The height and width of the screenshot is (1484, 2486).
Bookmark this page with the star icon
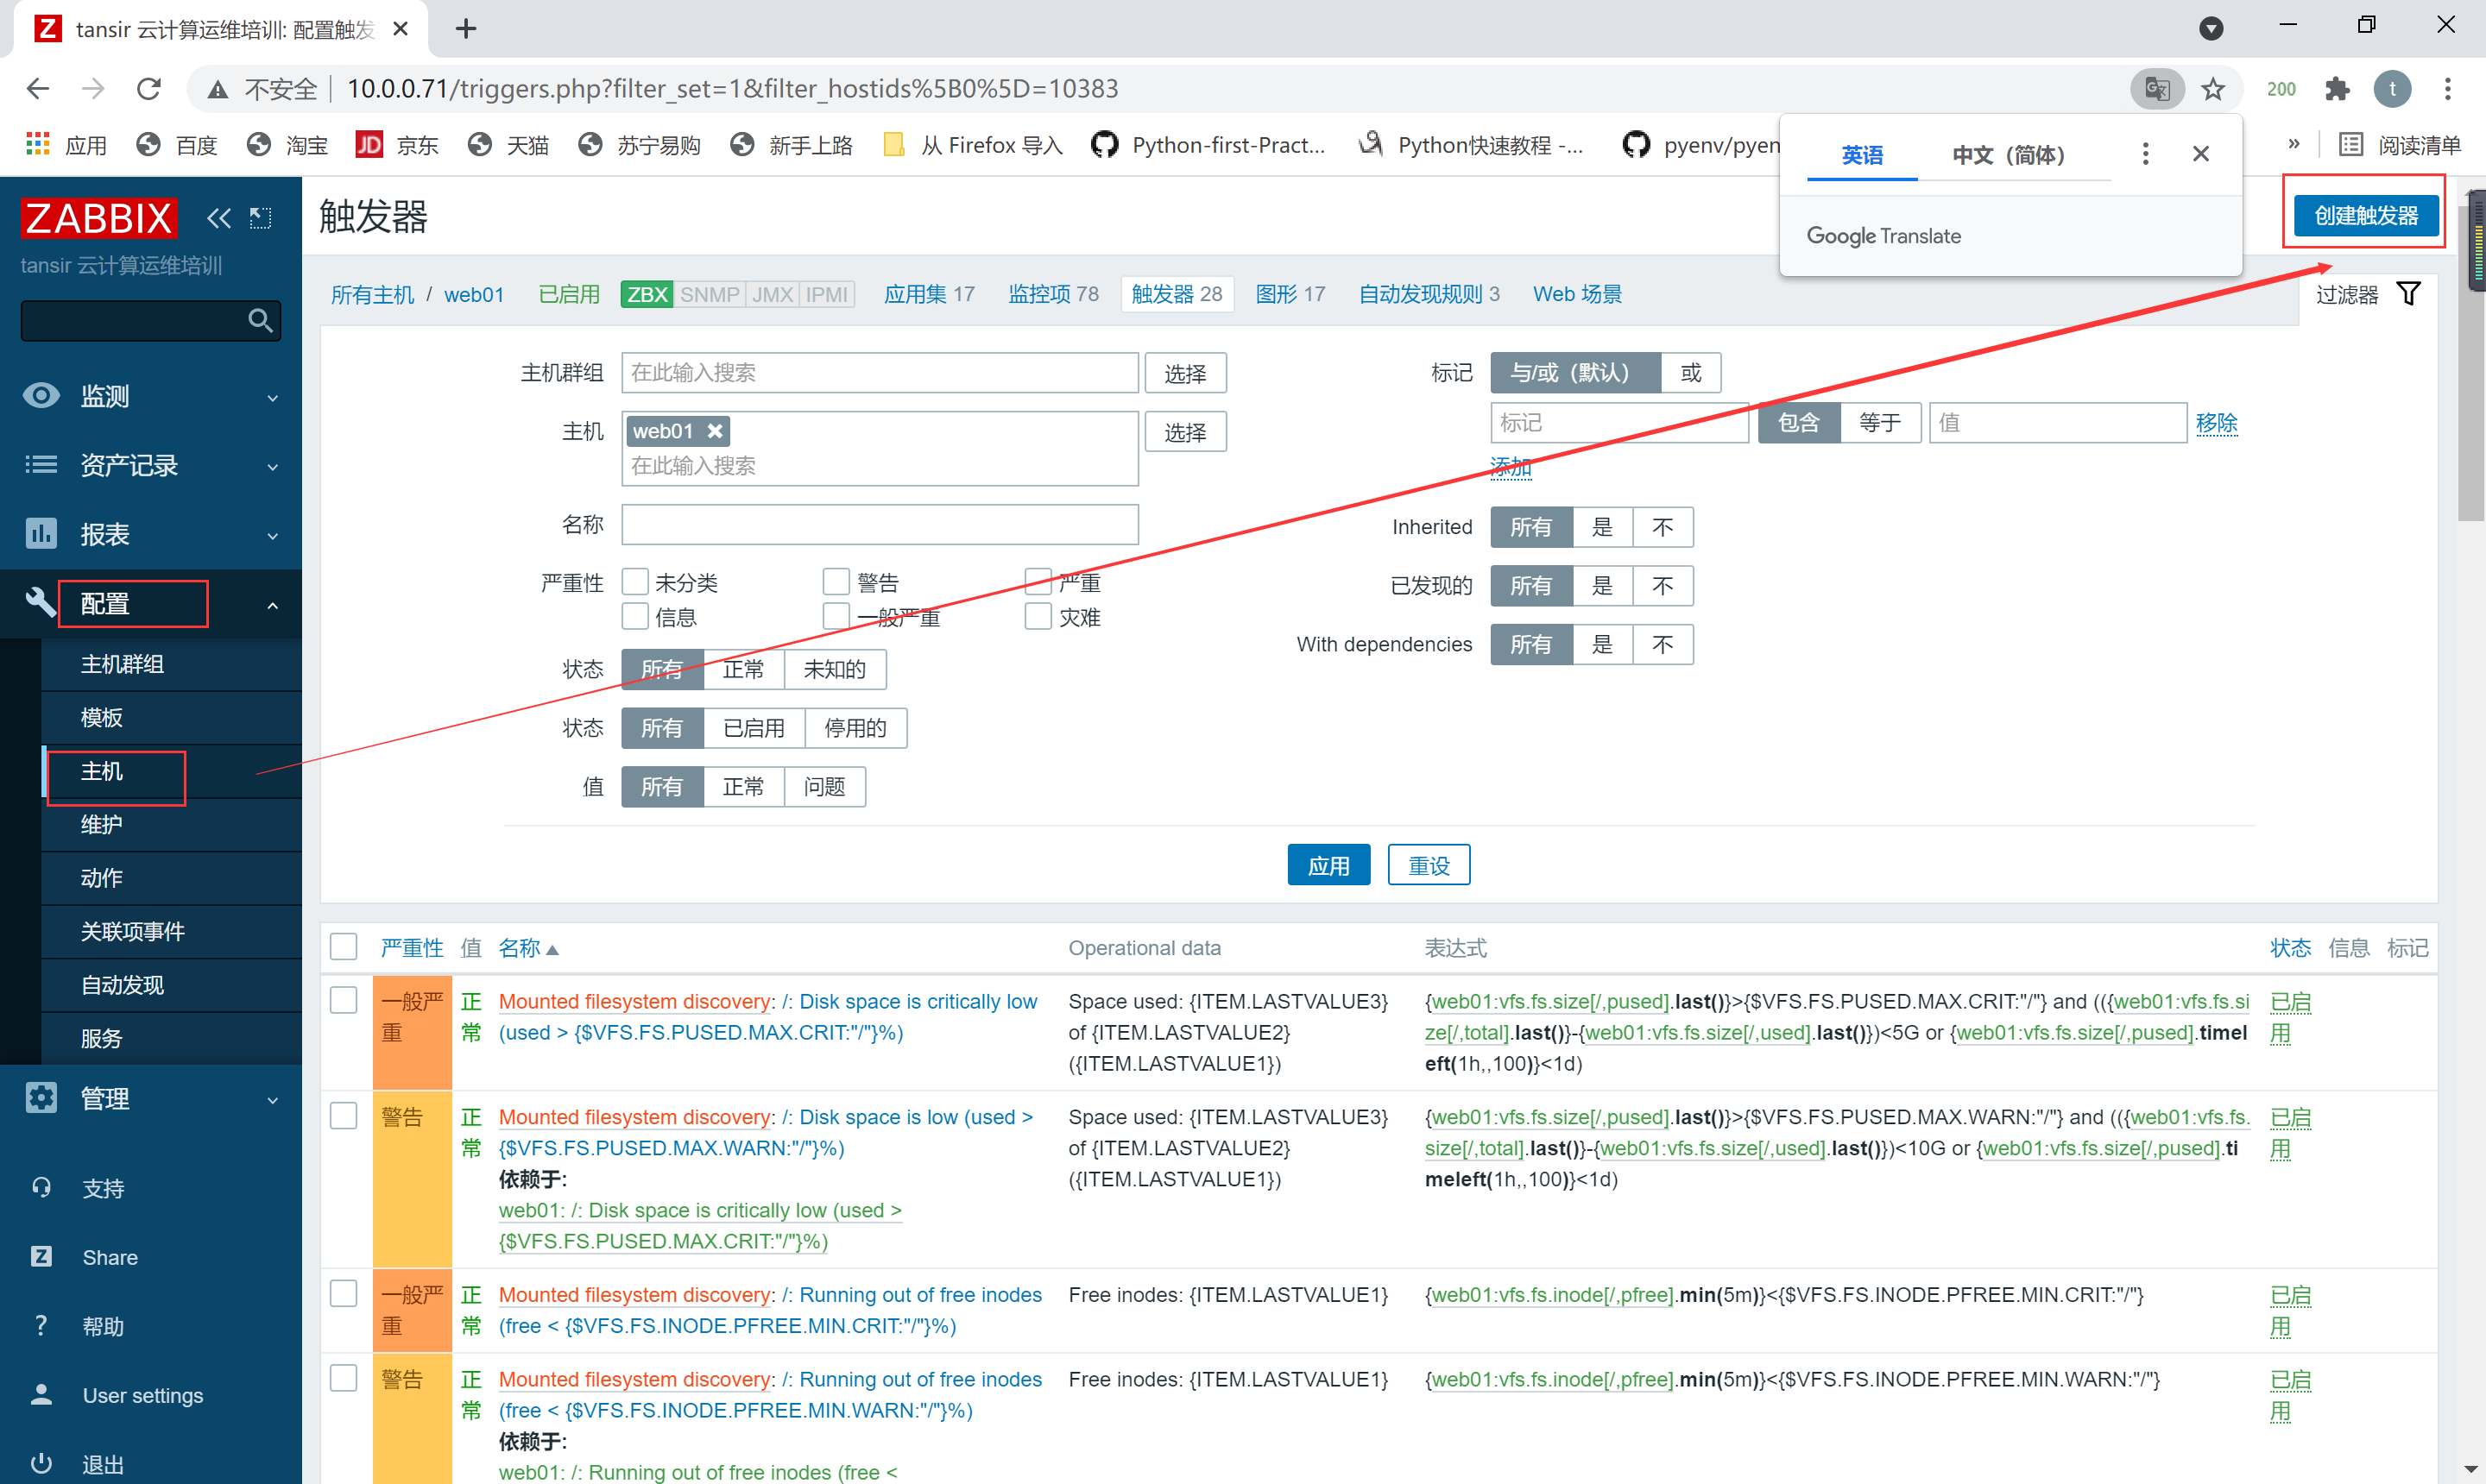2213,89
